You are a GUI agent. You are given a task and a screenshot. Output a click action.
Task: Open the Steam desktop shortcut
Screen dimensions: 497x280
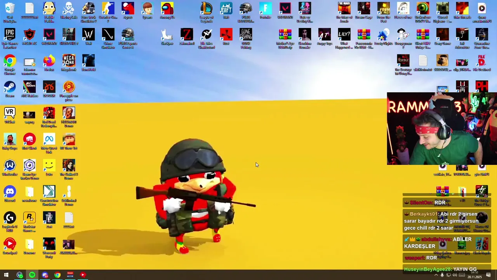pos(10,89)
